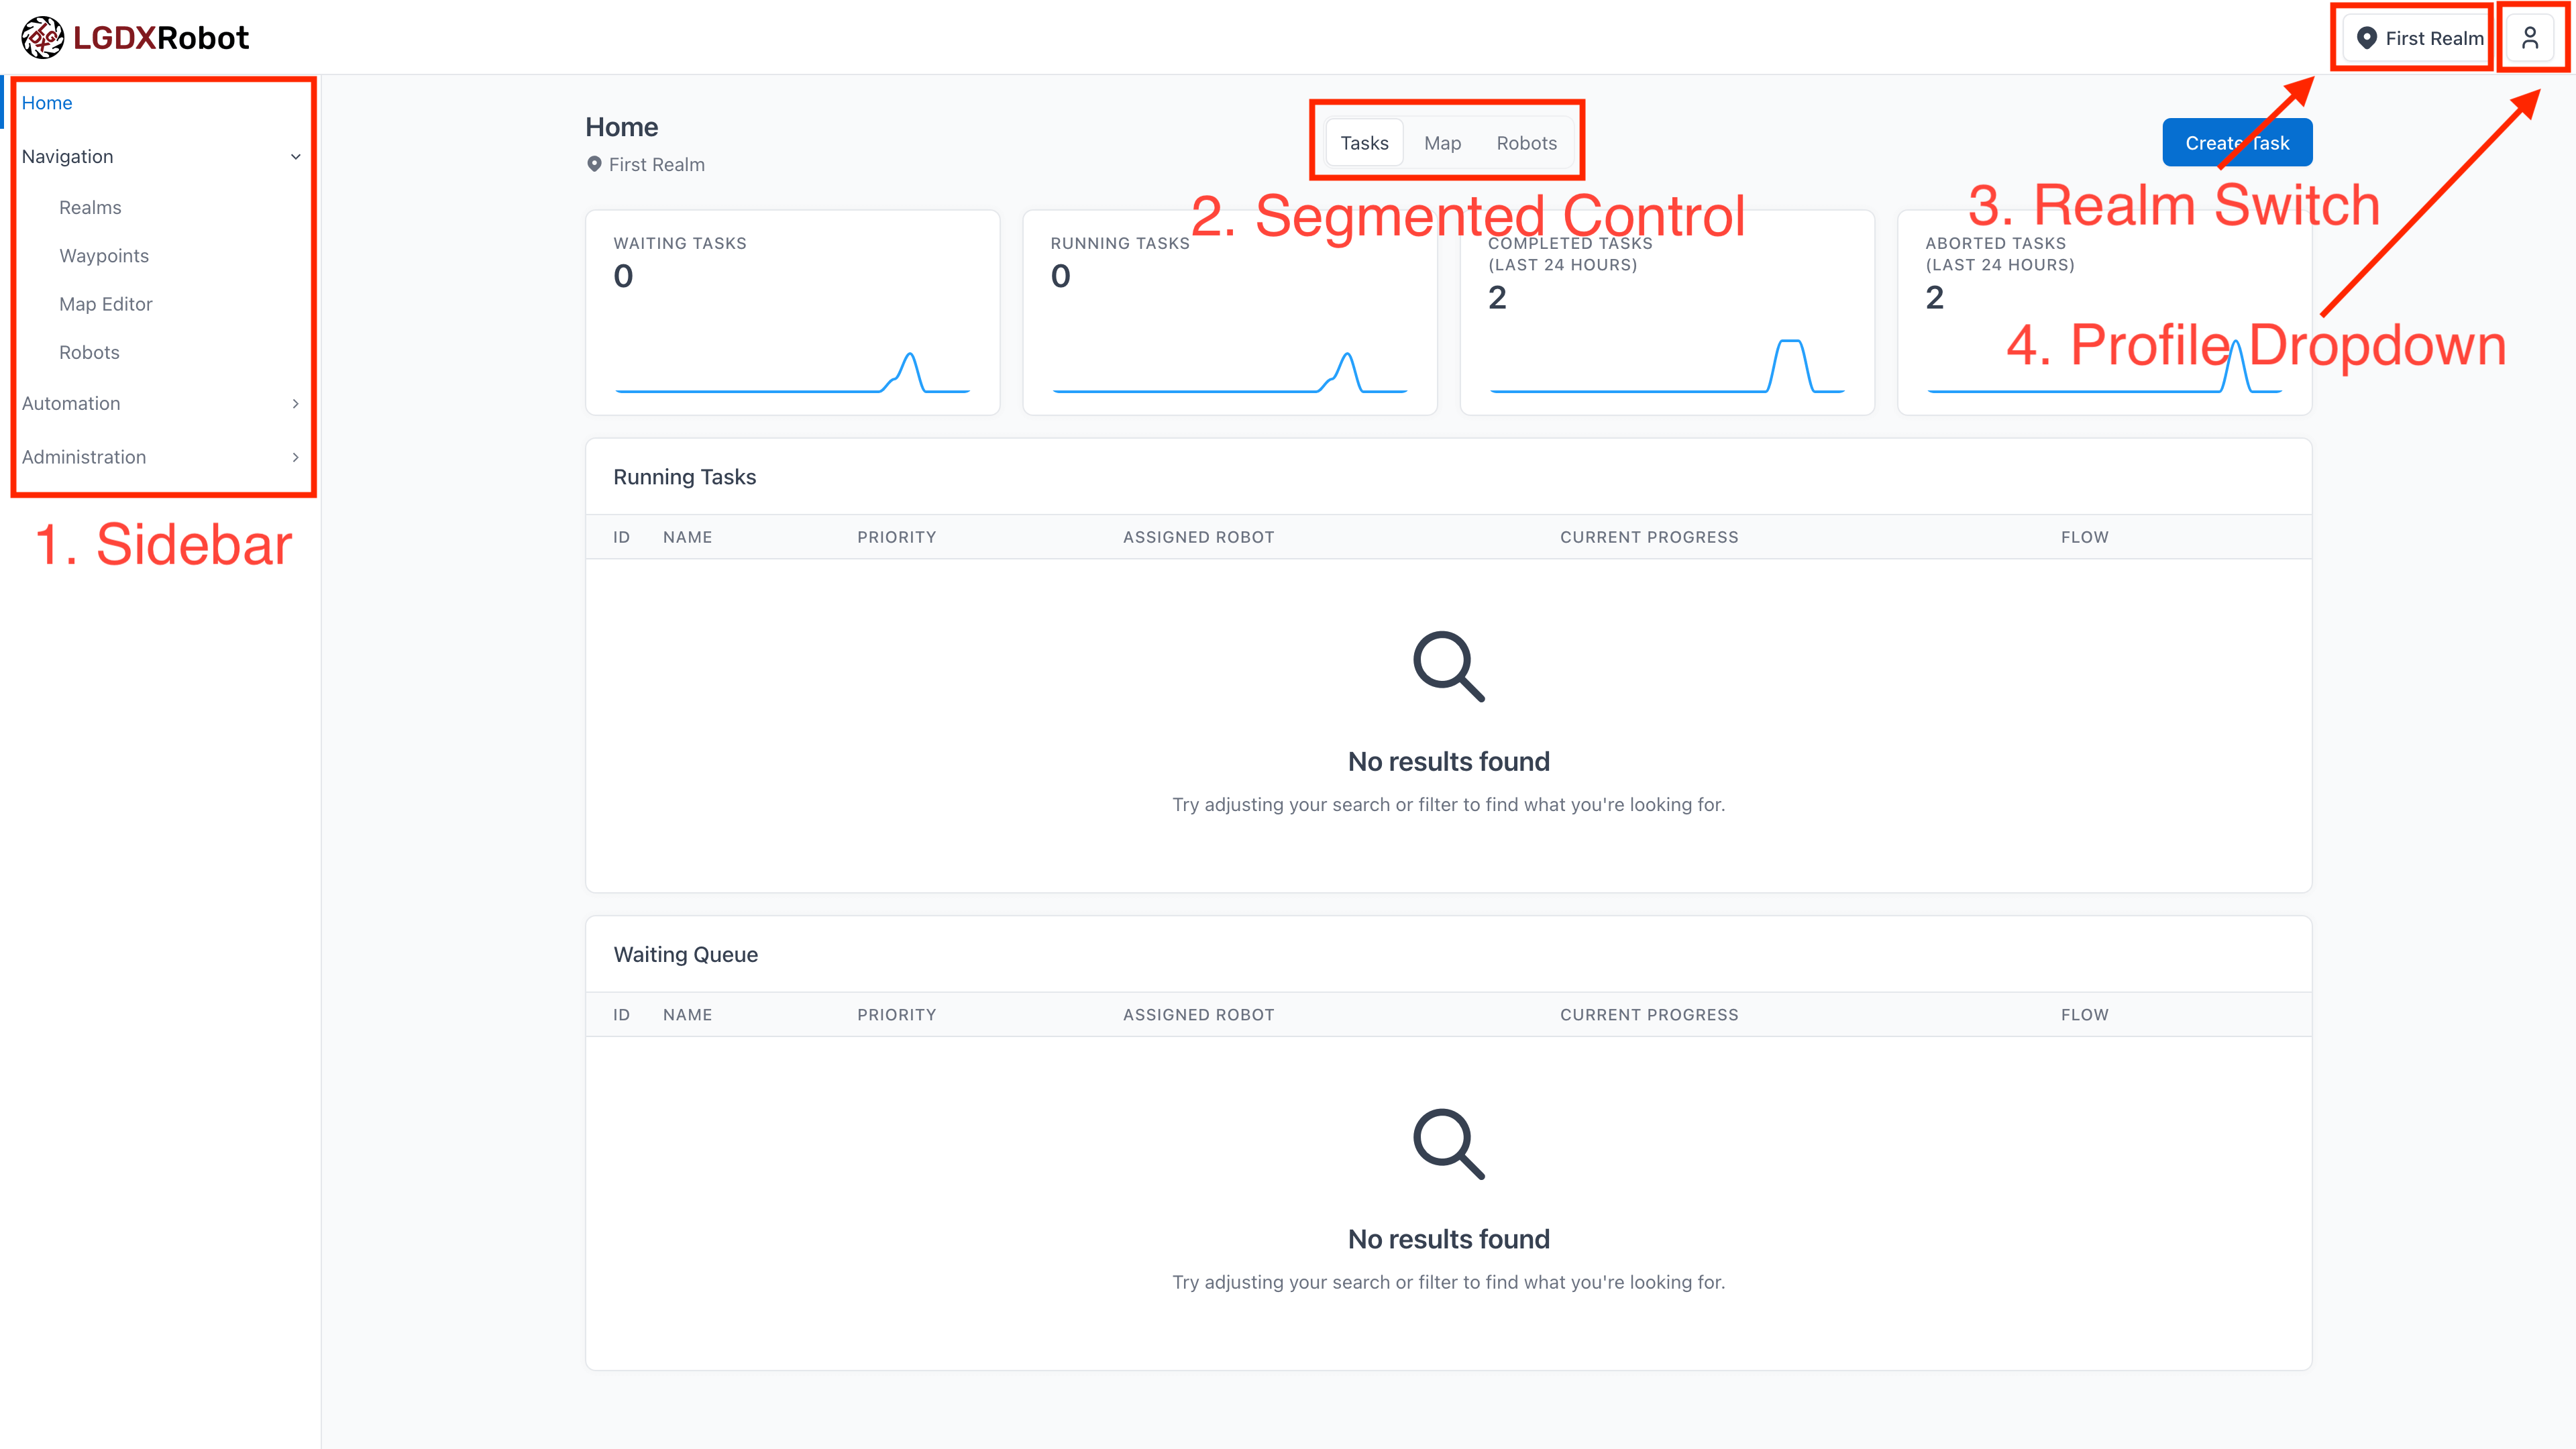Go to Home in the sidebar
This screenshot has height=1449, width=2576.
tap(47, 103)
